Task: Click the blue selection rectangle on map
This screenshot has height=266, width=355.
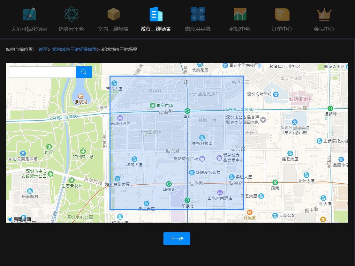Action: click(x=177, y=143)
